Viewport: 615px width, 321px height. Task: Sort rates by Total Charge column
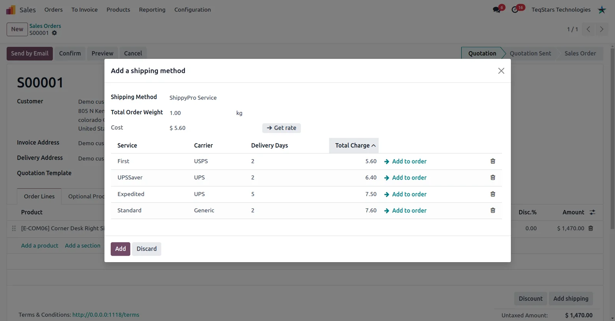[x=354, y=145]
